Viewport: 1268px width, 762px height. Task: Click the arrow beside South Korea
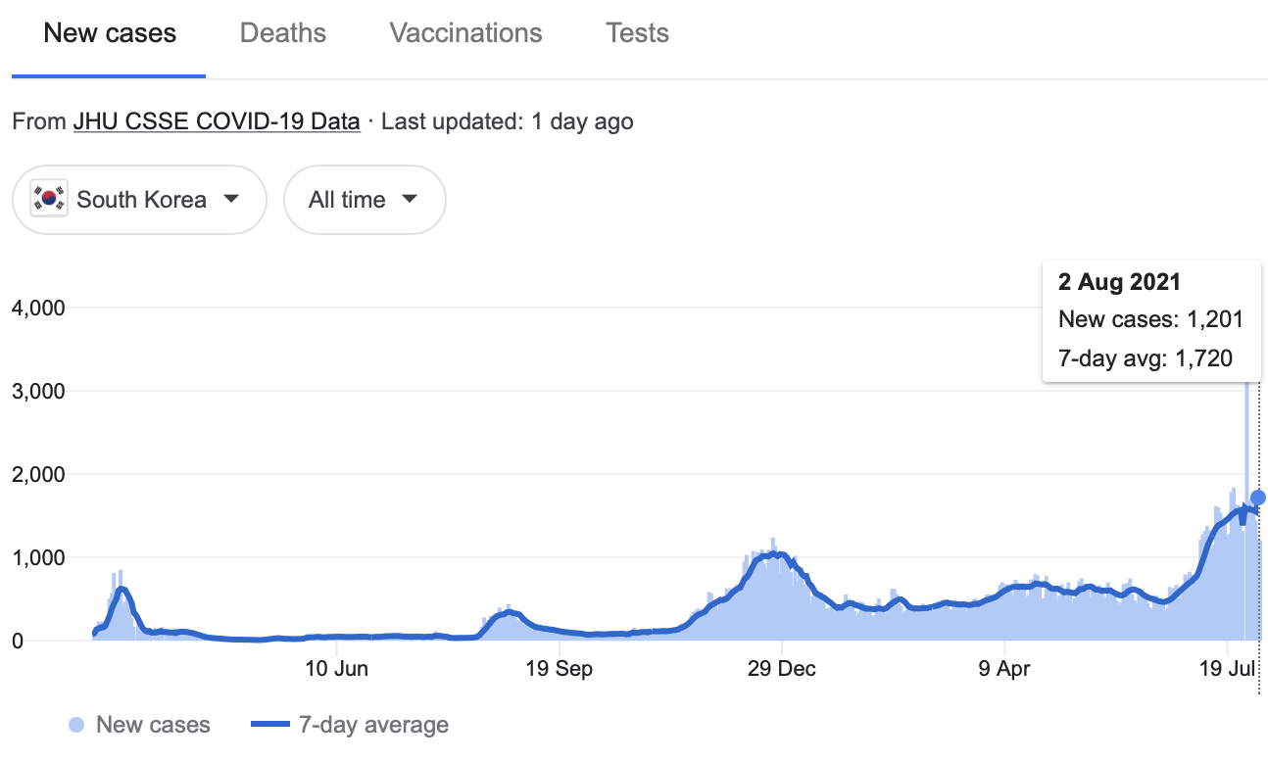[x=231, y=199]
